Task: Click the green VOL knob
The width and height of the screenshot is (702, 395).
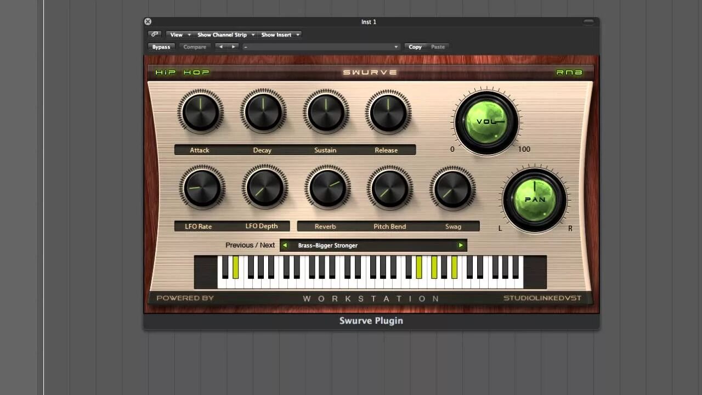Action: click(x=486, y=121)
